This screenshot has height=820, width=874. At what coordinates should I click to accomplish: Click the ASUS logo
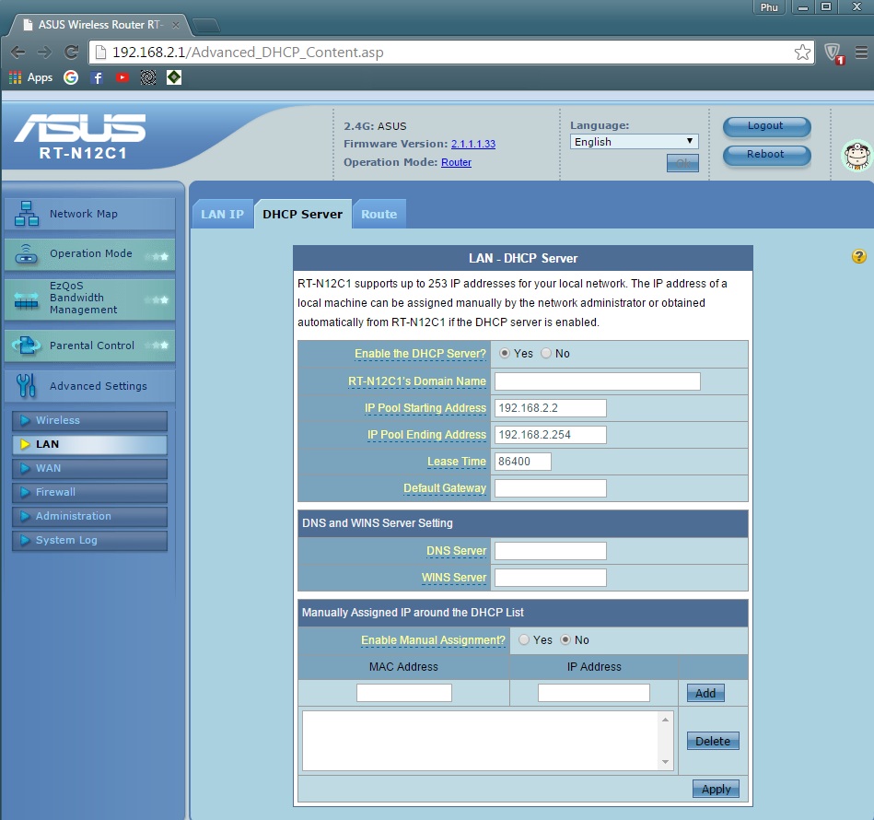coord(80,128)
